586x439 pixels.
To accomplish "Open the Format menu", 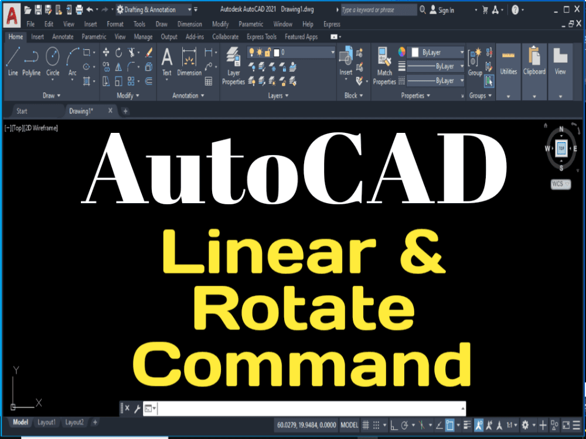I will click(115, 24).
